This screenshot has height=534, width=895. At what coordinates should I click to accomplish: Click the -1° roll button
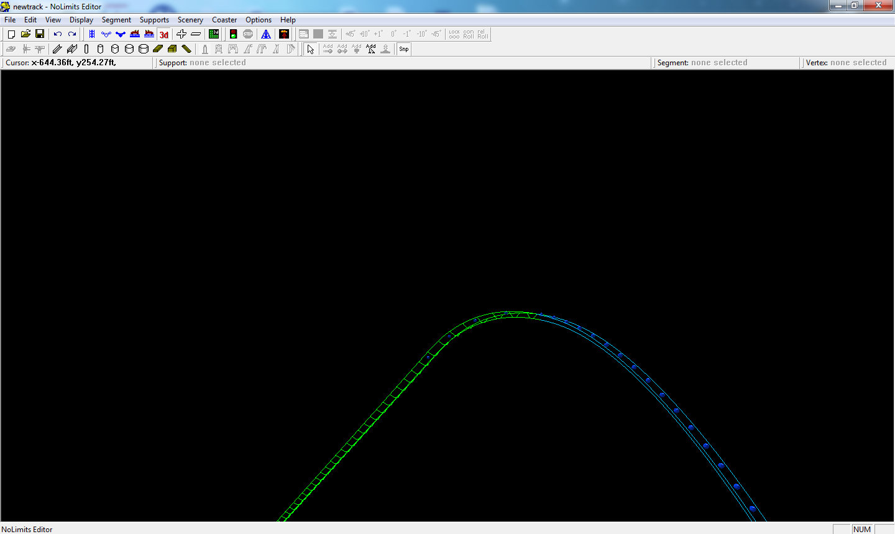[x=407, y=34]
